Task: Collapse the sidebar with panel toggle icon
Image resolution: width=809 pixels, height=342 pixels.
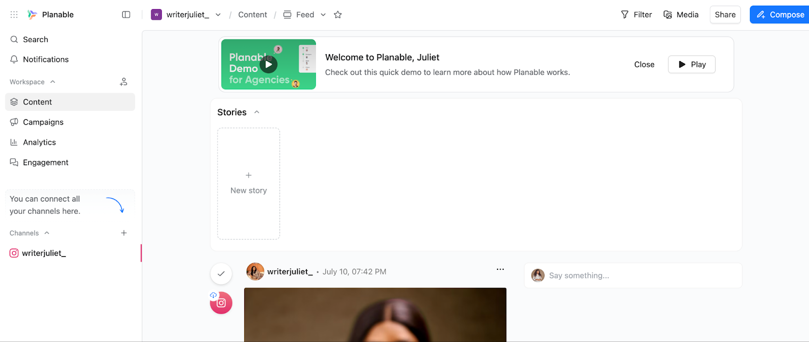Action: click(126, 15)
